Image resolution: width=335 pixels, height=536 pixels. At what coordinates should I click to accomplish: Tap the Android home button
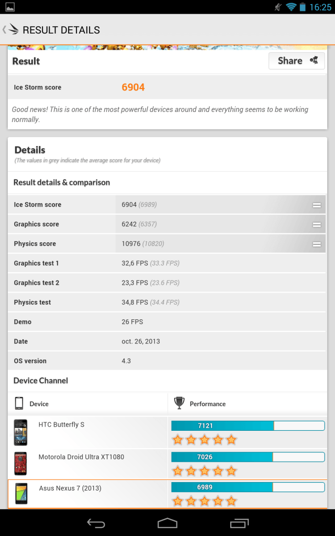(167, 523)
